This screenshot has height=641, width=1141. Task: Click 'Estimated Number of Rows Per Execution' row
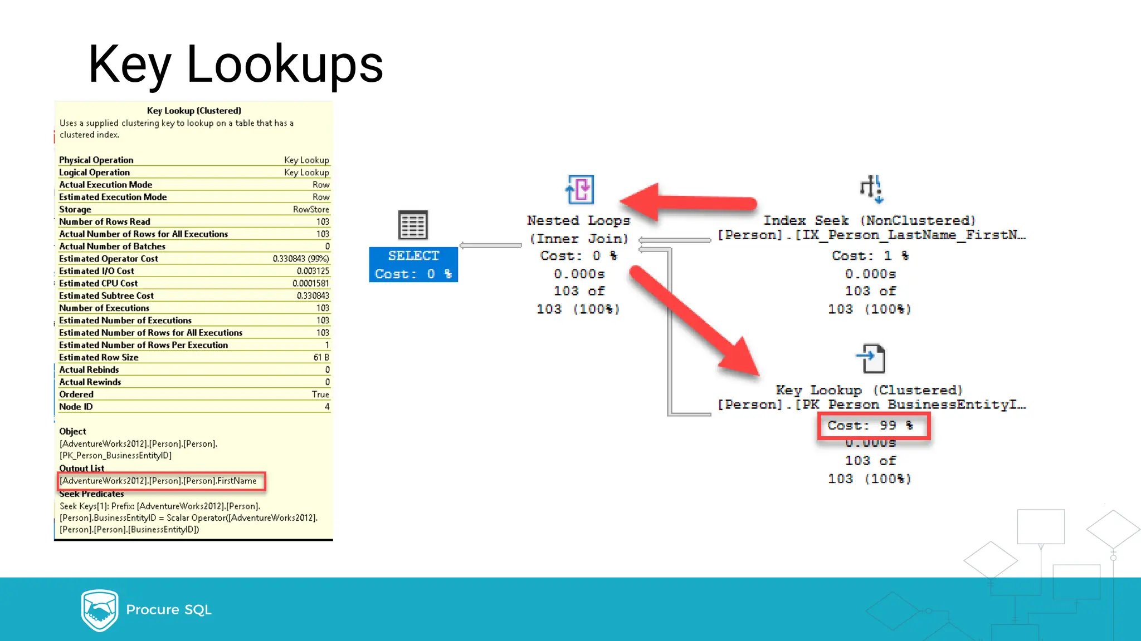point(194,345)
